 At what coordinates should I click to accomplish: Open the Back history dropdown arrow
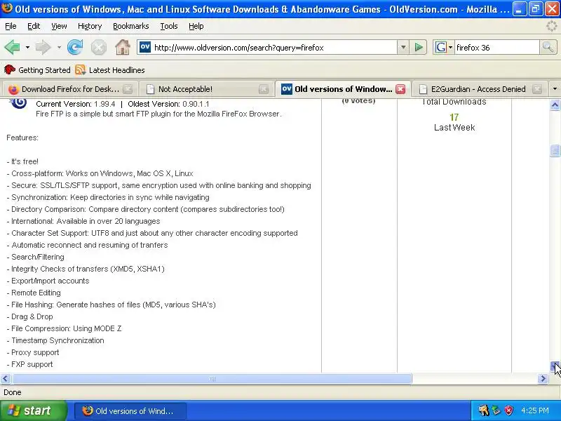coord(27,47)
